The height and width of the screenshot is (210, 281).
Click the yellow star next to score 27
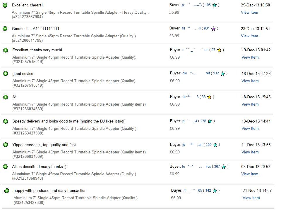(x=219, y=50)
